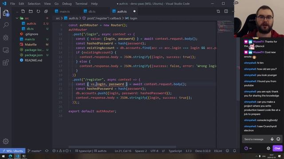Click the git sync icon in status bar
The height and width of the screenshot is (159, 284).
pyautogui.click(x=47, y=151)
